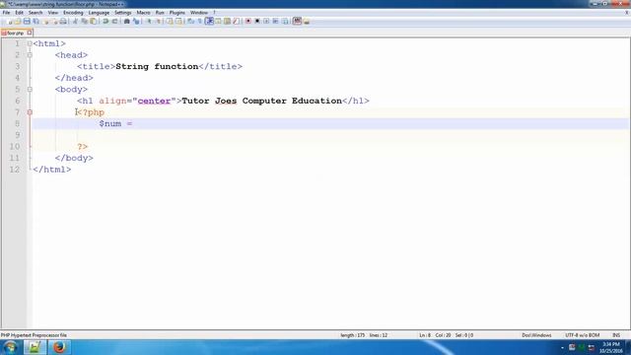Show hidden system tray icons arrow
631x355 pixels.
click(x=562, y=347)
